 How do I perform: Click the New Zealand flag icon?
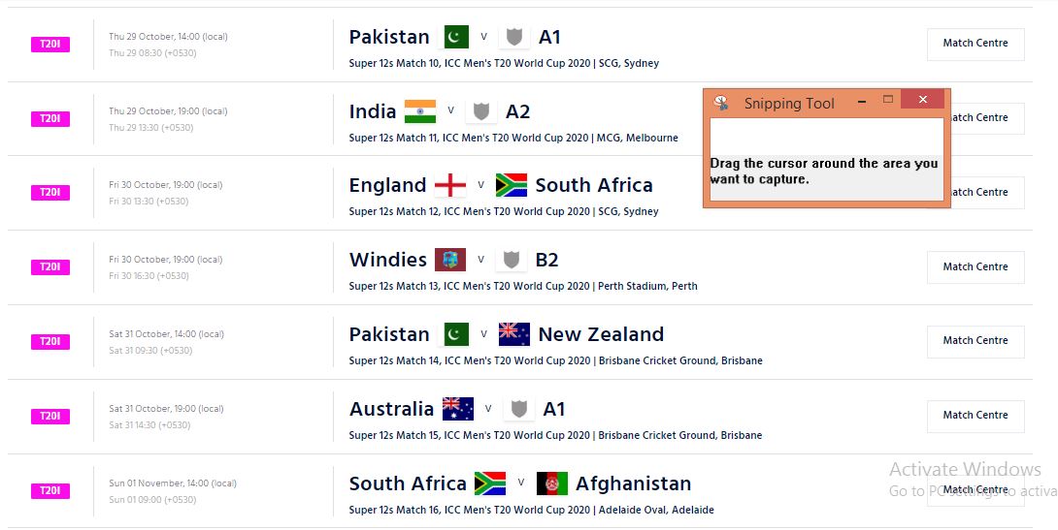click(513, 334)
